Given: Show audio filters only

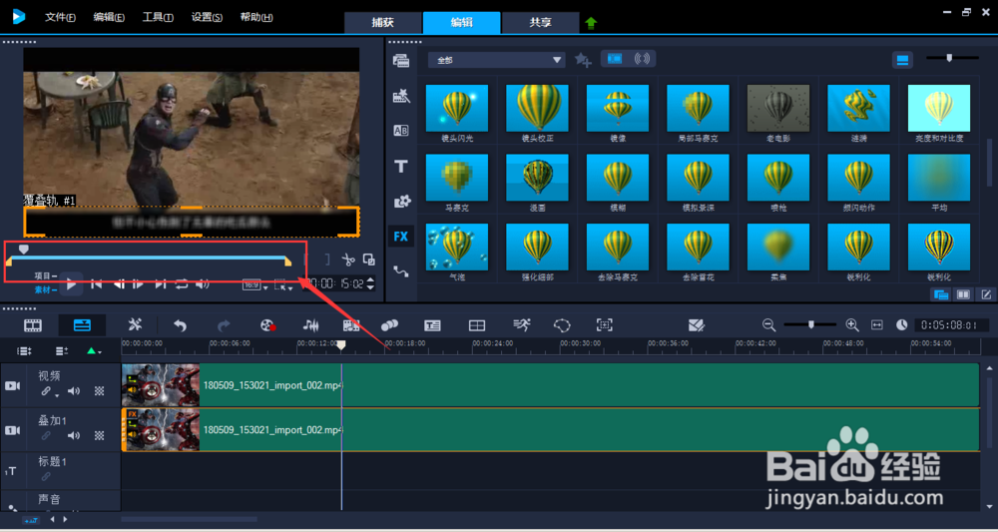Looking at the screenshot, I should coord(642,59).
